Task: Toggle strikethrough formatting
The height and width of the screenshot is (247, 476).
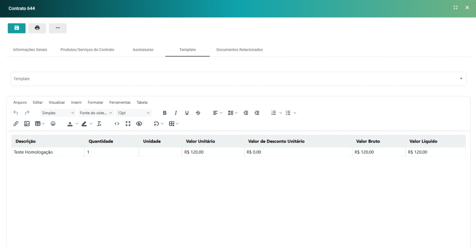Action: click(x=198, y=113)
